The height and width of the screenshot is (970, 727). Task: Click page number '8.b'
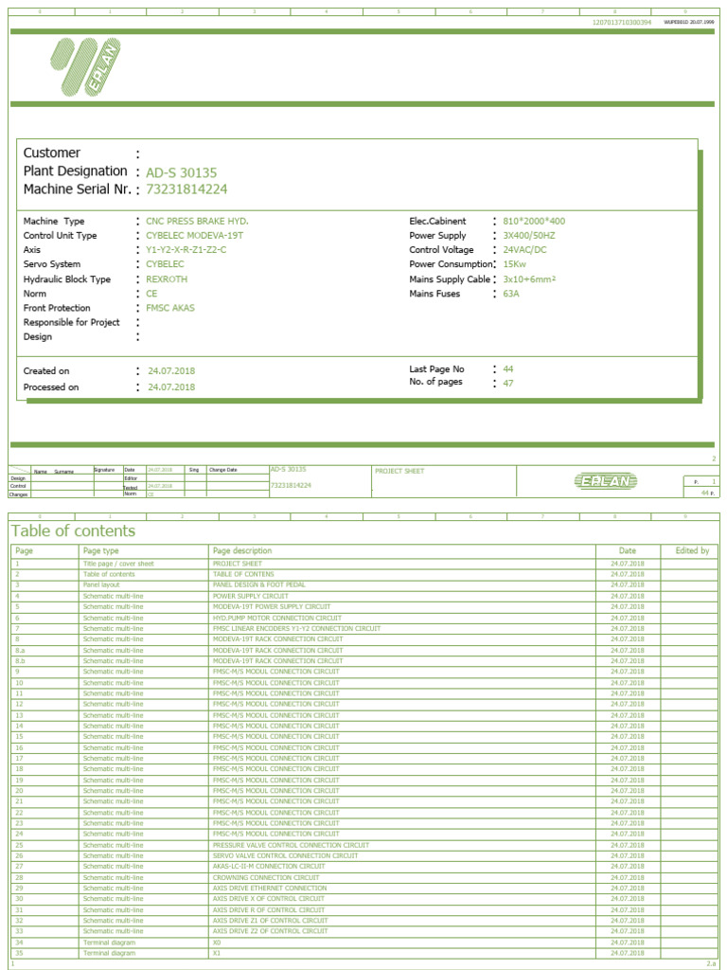pos(21,660)
